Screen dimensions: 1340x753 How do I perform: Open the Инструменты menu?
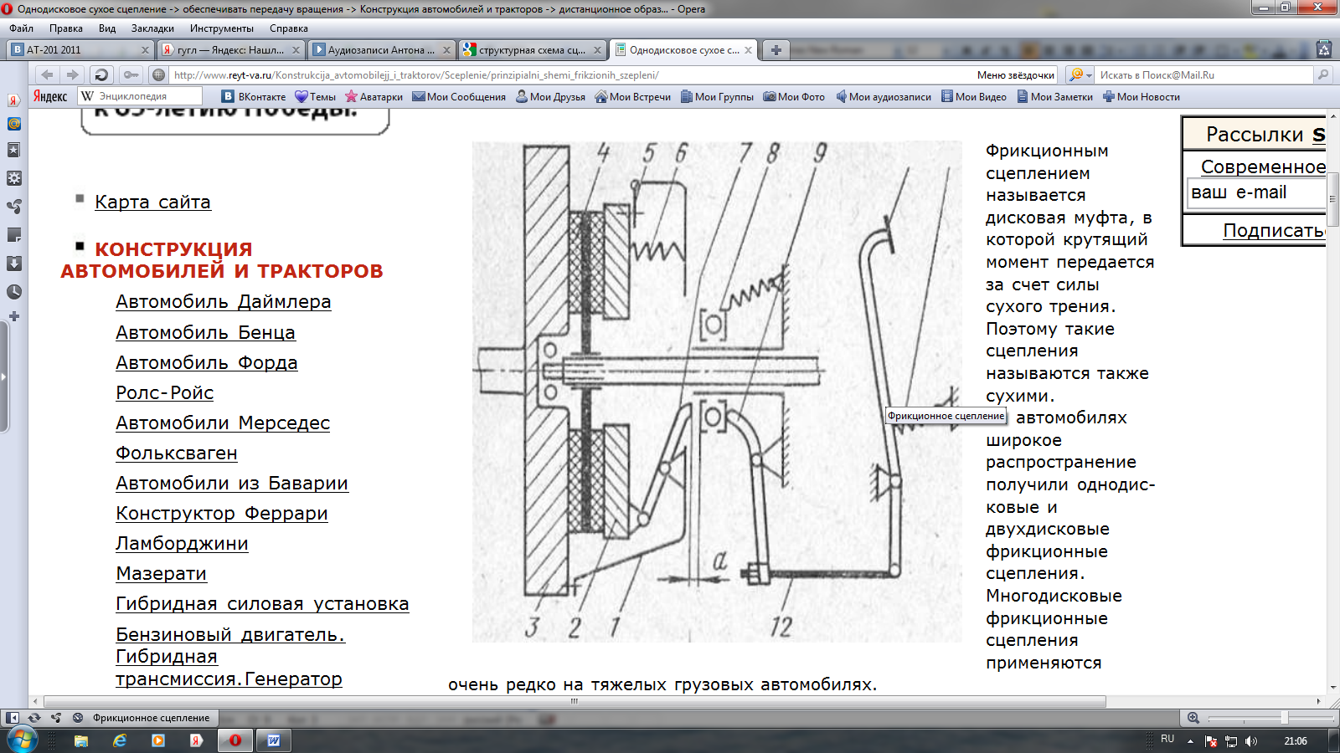coord(222,28)
